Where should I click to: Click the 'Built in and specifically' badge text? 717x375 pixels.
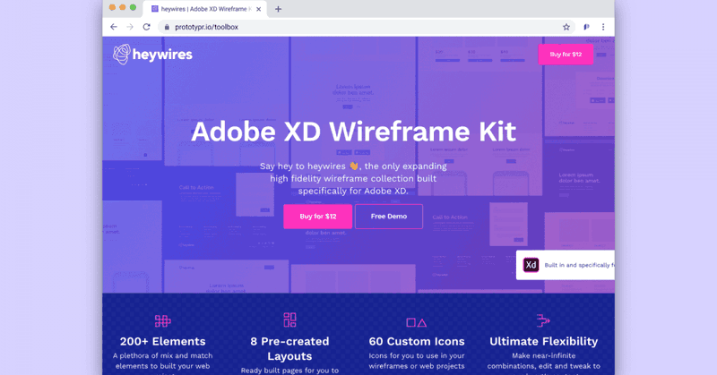[x=579, y=265]
